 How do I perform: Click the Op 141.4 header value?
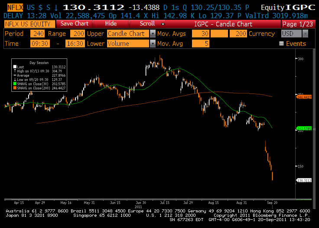tap(124, 16)
